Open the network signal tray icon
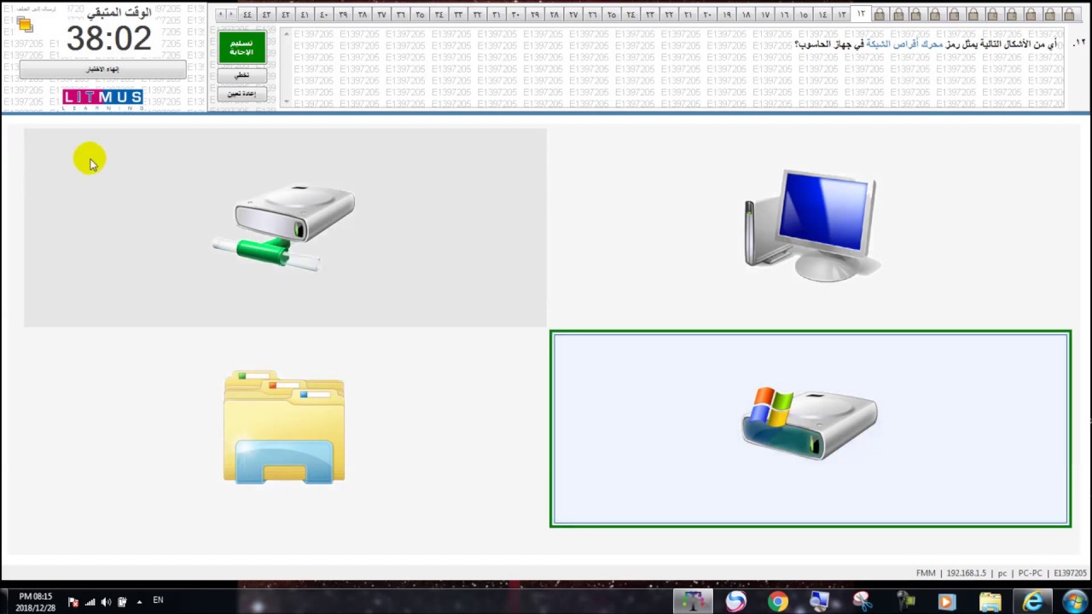The height and width of the screenshot is (614, 1092). (90, 602)
